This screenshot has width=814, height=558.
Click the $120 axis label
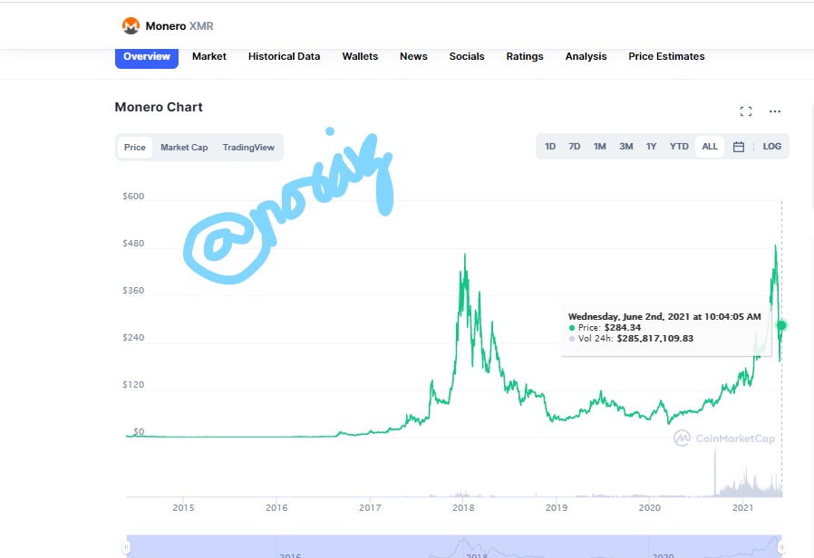(x=133, y=385)
